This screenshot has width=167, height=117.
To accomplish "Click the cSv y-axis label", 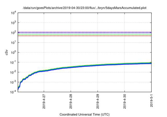I will [7, 52].
